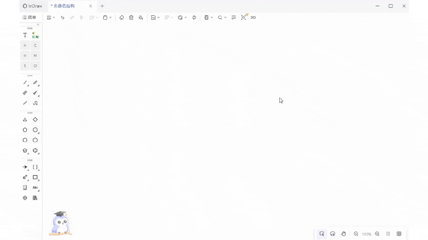This screenshot has height=240, width=428.
Task: Zoom in using the plus magnifier
Action: pyautogui.click(x=377, y=234)
